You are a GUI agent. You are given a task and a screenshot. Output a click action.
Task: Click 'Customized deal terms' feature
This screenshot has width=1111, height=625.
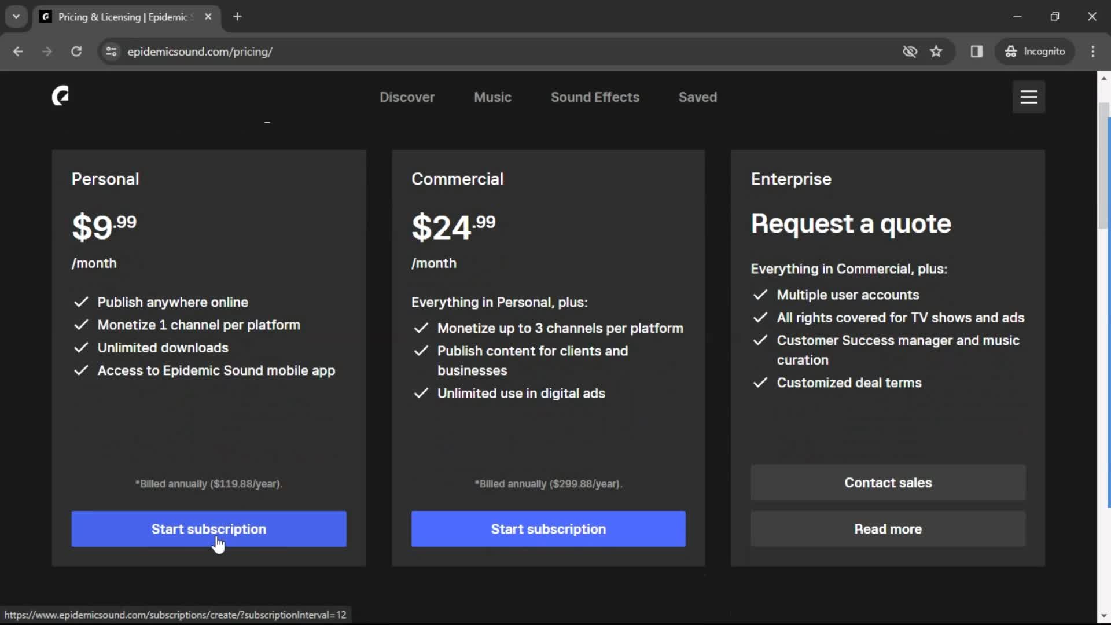[849, 383]
